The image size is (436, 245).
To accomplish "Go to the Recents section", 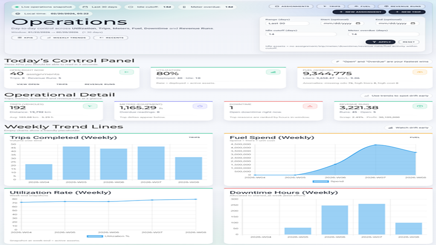I will (x=104, y=38).
